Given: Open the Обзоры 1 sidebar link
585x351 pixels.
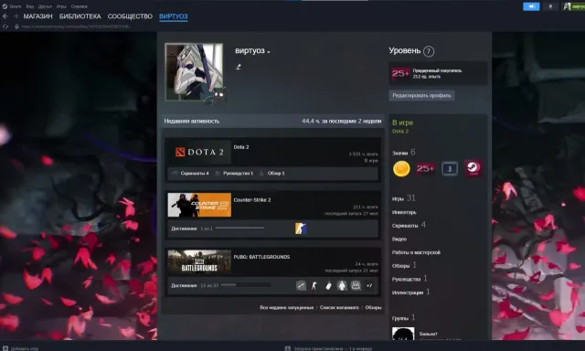Looking at the screenshot, I should tap(404, 266).
